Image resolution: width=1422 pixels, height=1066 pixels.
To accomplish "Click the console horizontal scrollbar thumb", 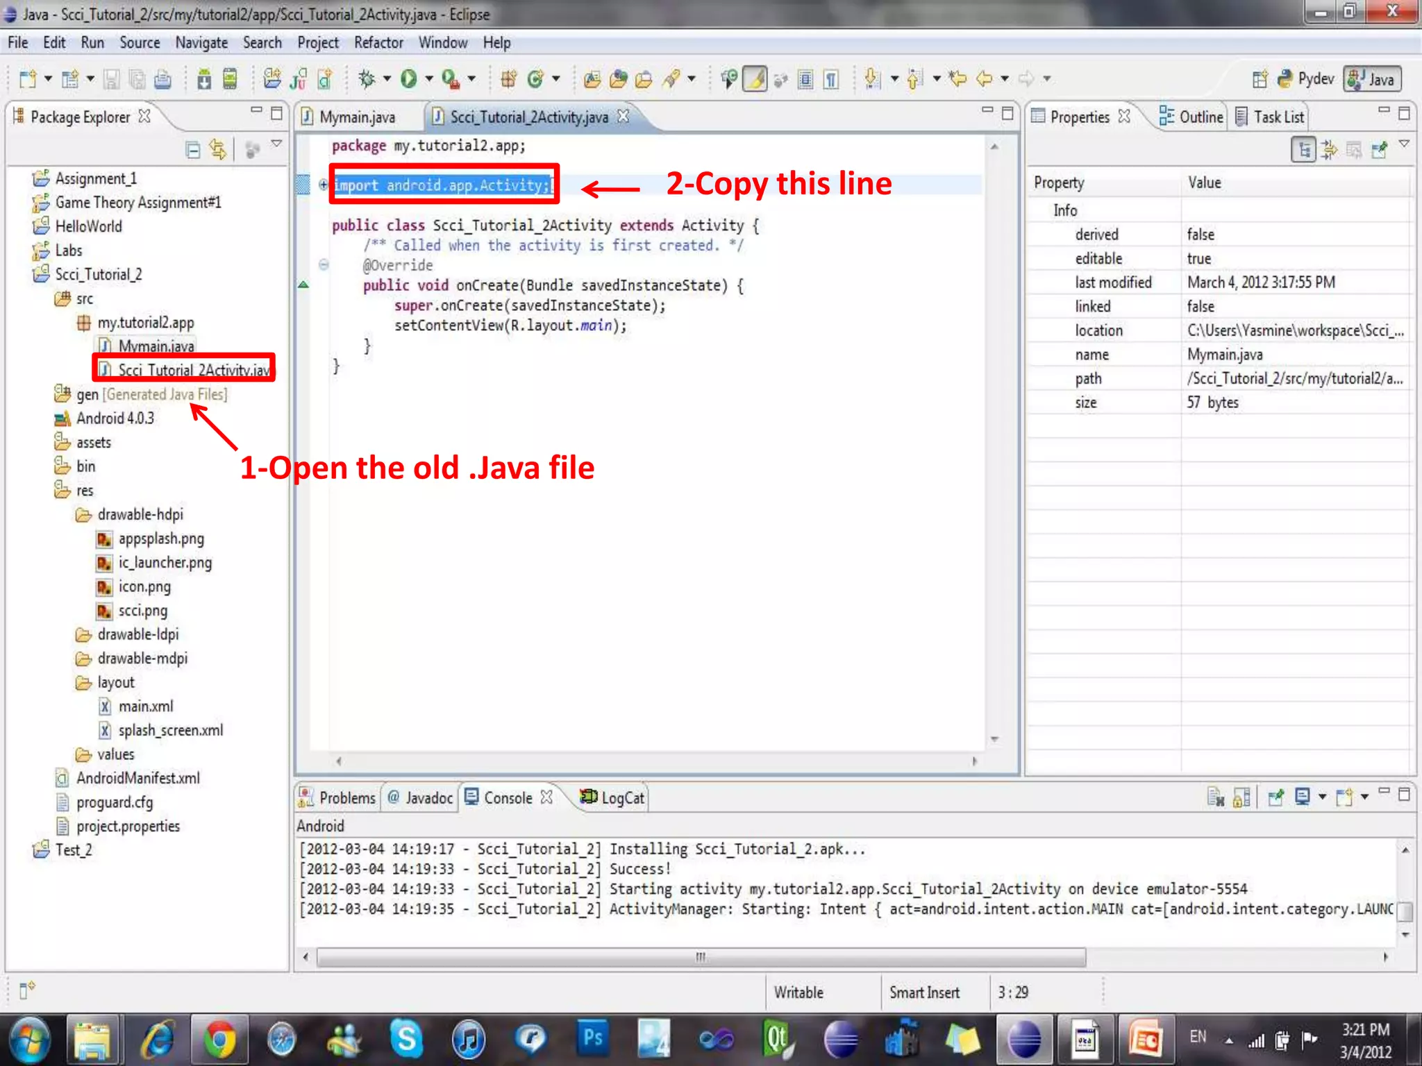I will pyautogui.click(x=701, y=957).
